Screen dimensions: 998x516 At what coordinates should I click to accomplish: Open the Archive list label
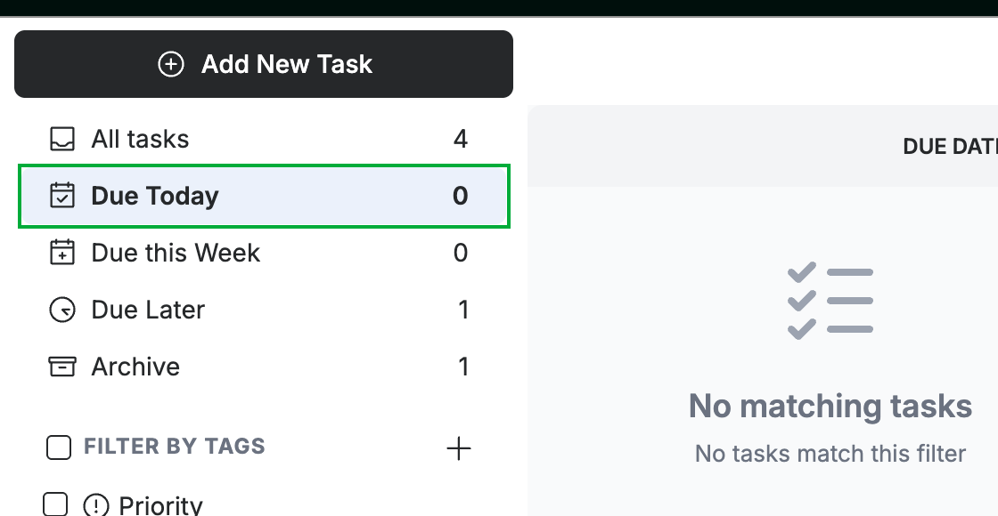click(135, 367)
